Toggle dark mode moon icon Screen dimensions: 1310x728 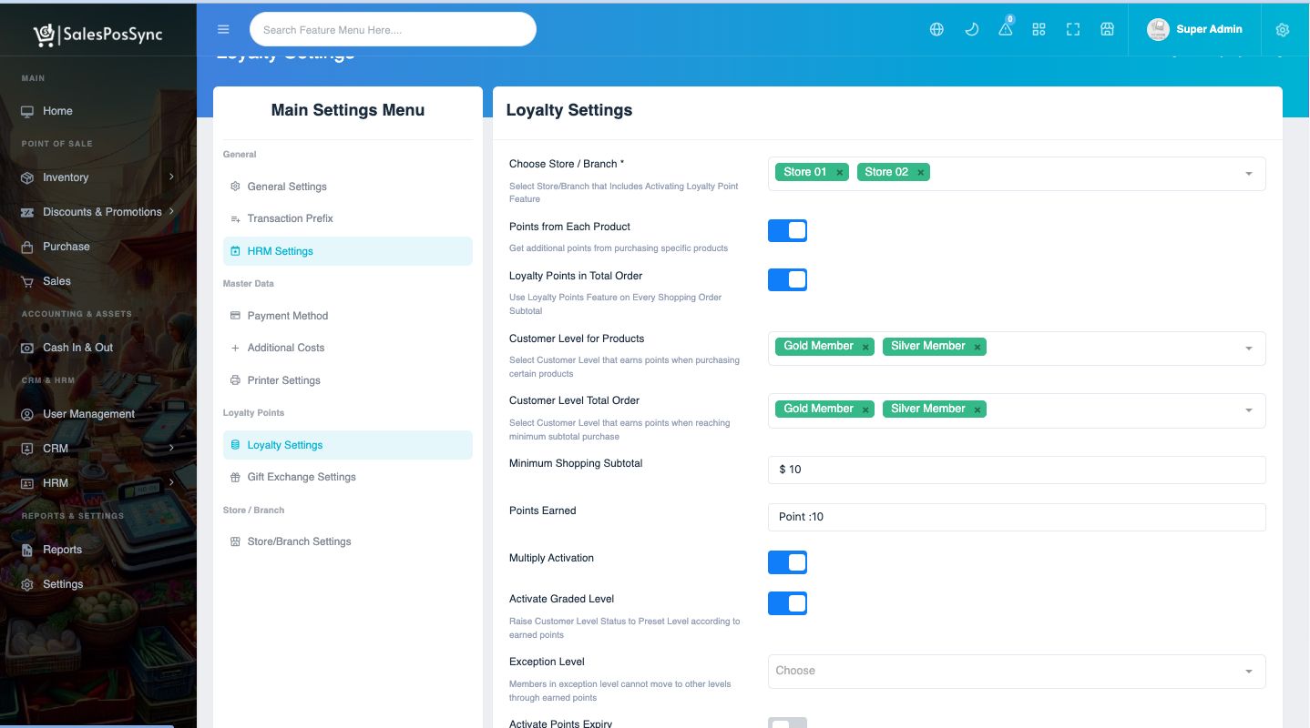pos(971,29)
